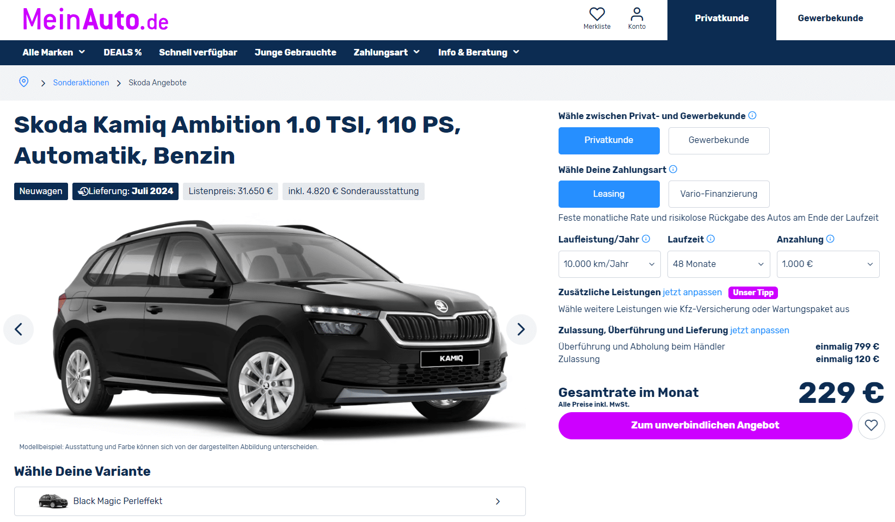Click the einmalig 799 € amount
Screen dimensions: 895x522
pyautogui.click(x=847, y=346)
